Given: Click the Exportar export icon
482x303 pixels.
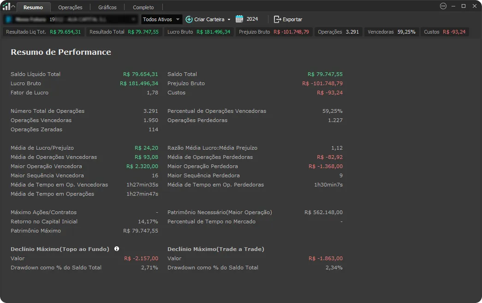Looking at the screenshot, I should 277,19.
